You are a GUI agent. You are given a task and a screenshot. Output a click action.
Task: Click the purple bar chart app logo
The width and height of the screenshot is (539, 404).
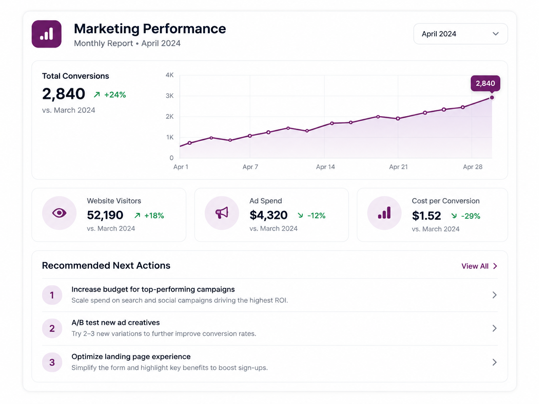click(47, 34)
